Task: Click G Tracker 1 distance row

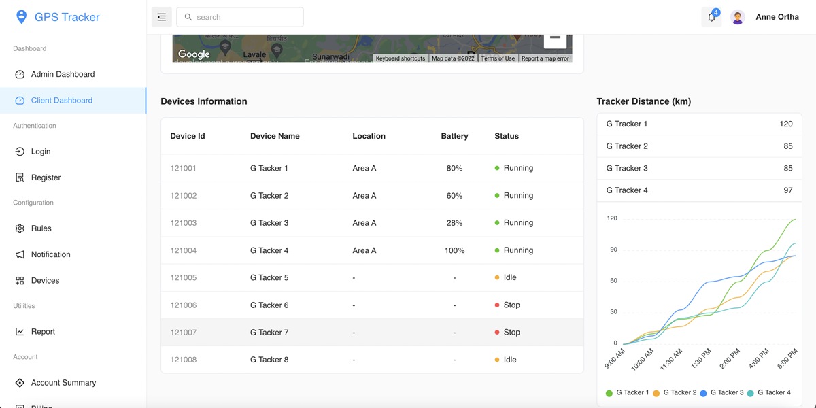Action: (699, 124)
